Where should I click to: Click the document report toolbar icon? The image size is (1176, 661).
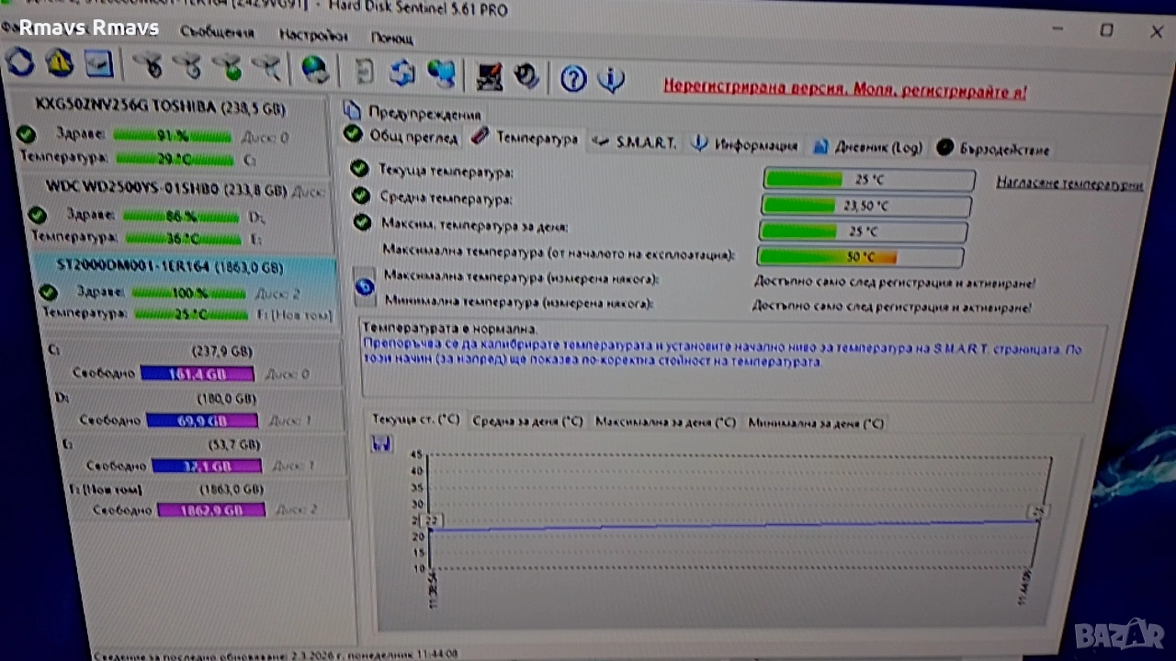coord(365,72)
